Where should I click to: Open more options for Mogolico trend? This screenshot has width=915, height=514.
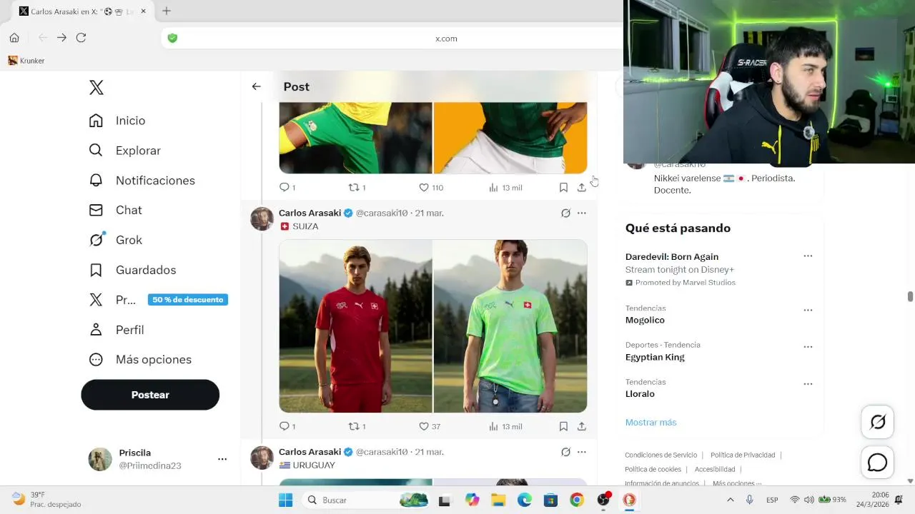(x=808, y=310)
